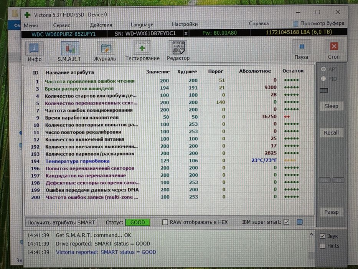
Task: Click the green GOOD status indicator
Action: (137, 223)
